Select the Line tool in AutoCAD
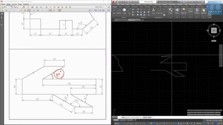 [114, 11]
